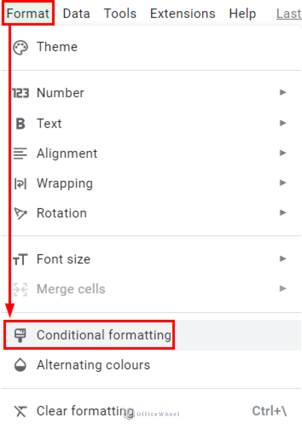The image size is (302, 429).
Task: Open the Alignment submenu via its arrow
Action: (x=283, y=153)
